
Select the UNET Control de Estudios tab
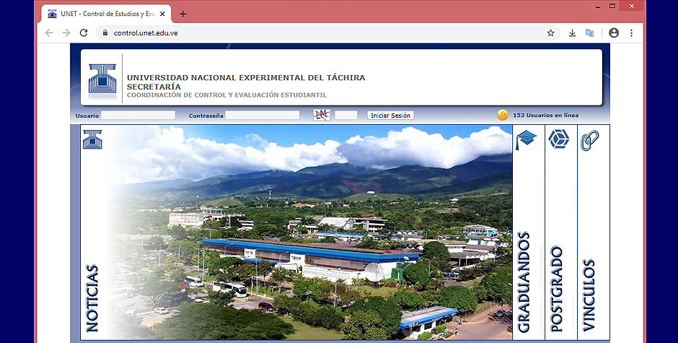coord(106,14)
